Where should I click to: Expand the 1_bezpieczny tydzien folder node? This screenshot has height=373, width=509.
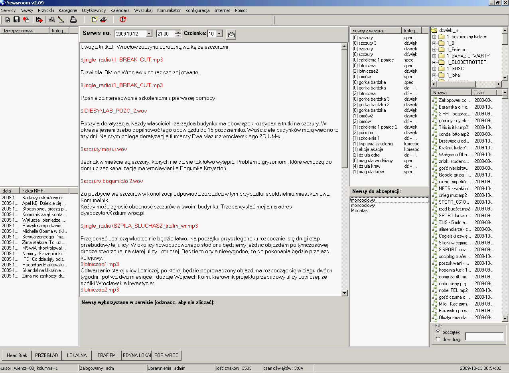434,37
